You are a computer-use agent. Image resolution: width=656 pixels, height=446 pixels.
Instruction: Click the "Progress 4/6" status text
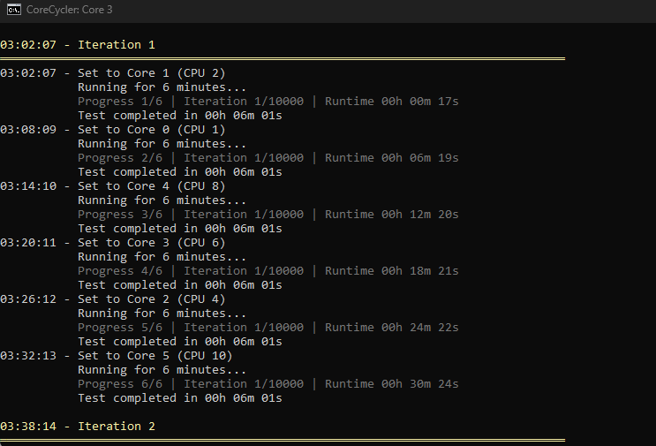click(x=120, y=270)
